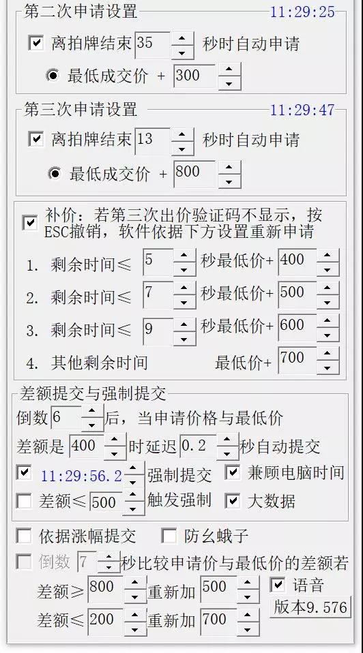Screen dimensions: 363x653
Task: Enable the 依据涨幅提交 checkbox
Action: (x=24, y=536)
